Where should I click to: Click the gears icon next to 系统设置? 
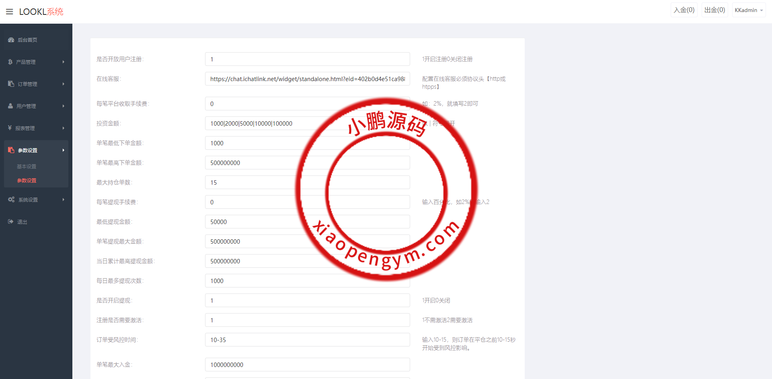pos(11,200)
